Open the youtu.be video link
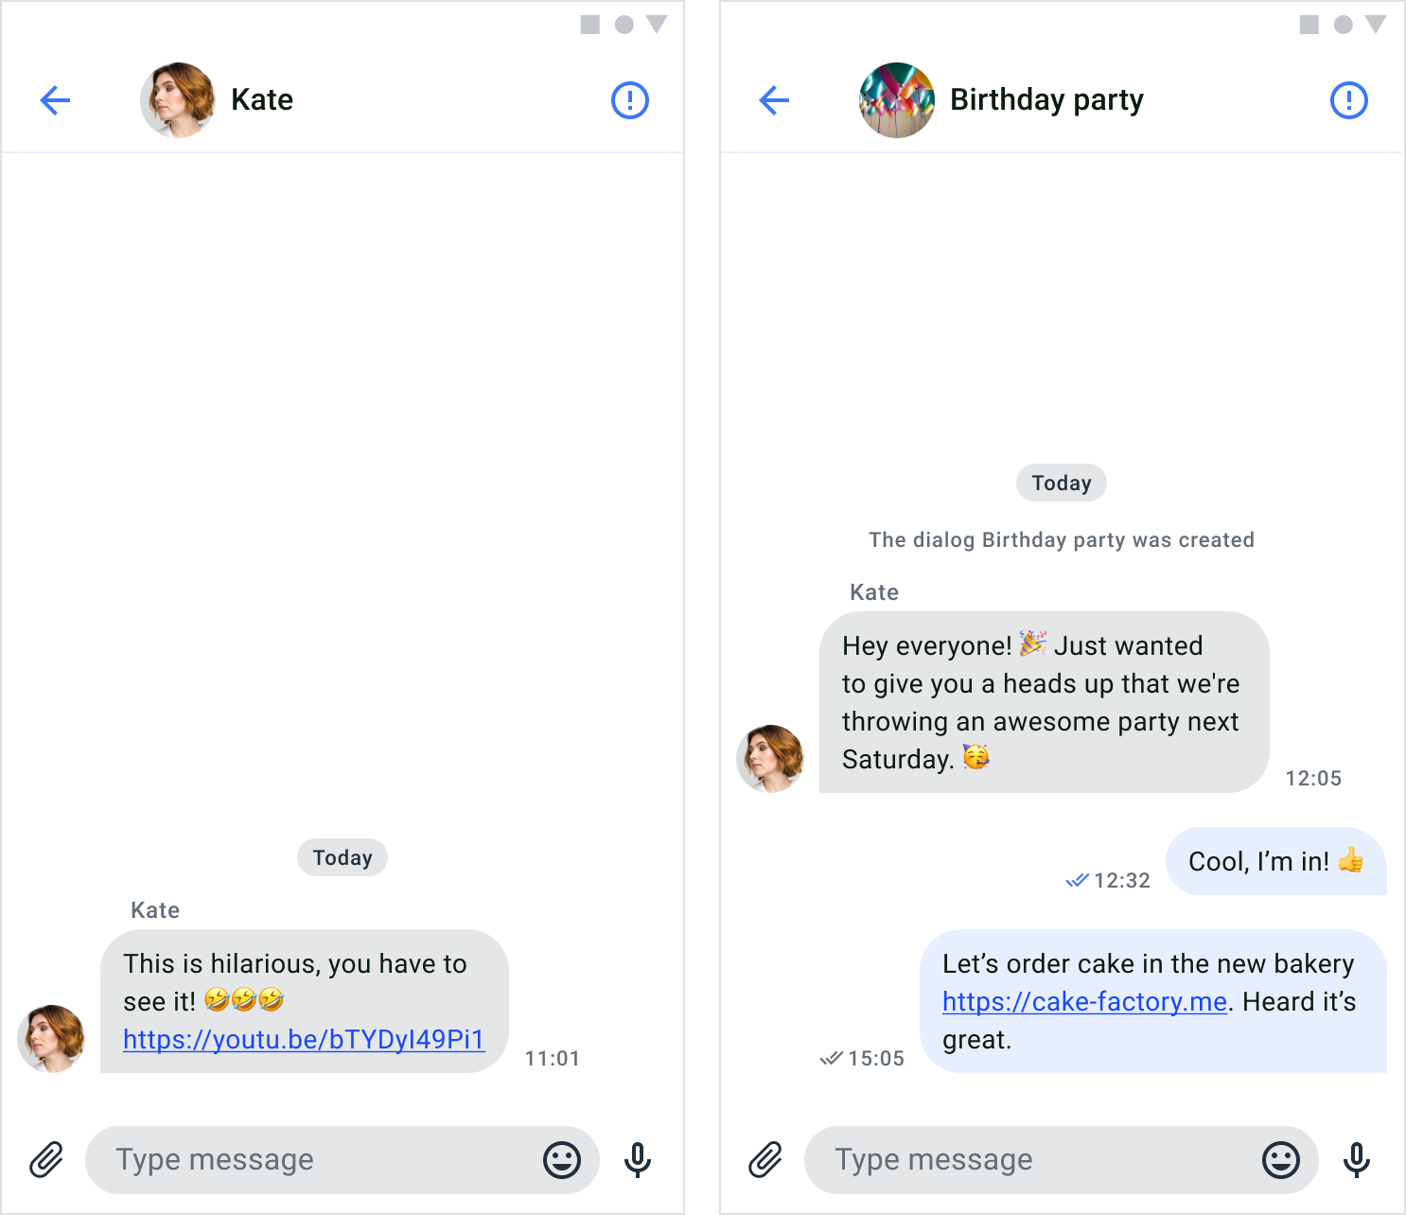This screenshot has width=1406, height=1215. (x=304, y=1040)
